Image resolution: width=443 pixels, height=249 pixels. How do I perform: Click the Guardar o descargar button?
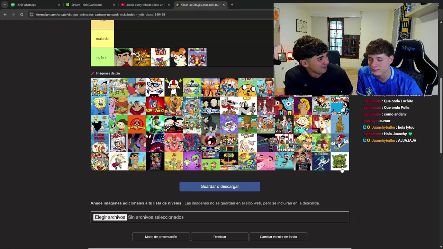tap(220, 187)
